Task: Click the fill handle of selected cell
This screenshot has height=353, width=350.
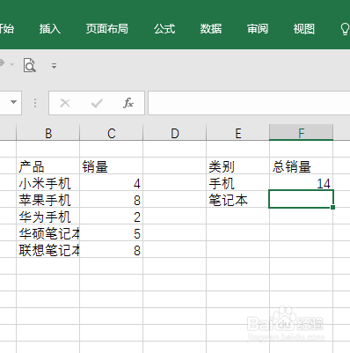Action: tap(332, 207)
